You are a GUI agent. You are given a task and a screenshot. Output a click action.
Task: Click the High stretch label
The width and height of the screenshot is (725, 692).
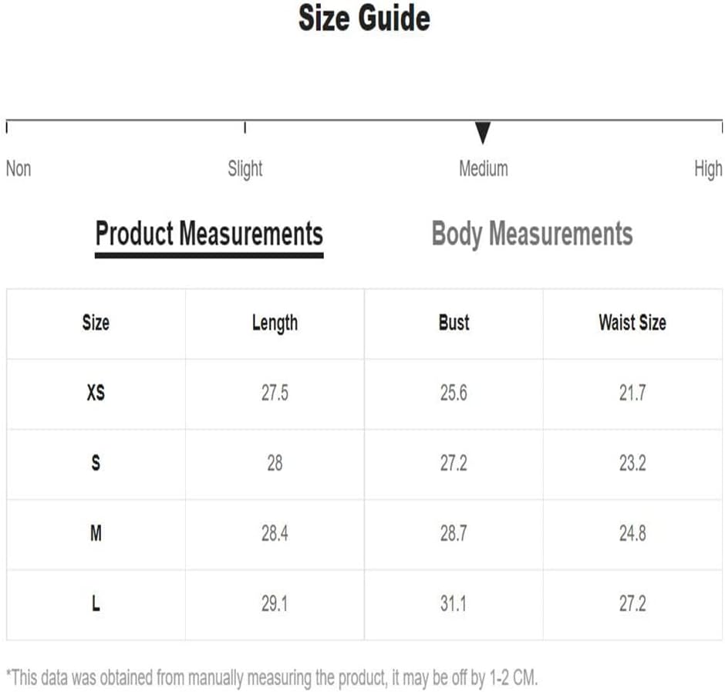tap(708, 169)
